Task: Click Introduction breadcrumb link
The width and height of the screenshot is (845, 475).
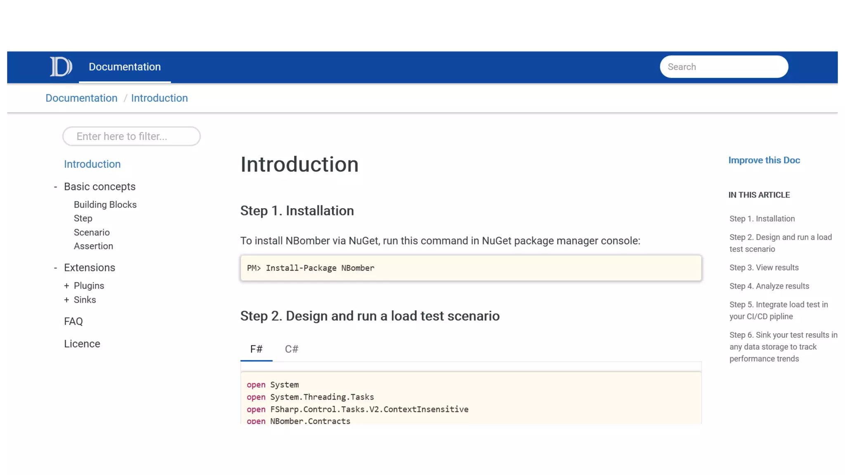Action: [159, 98]
